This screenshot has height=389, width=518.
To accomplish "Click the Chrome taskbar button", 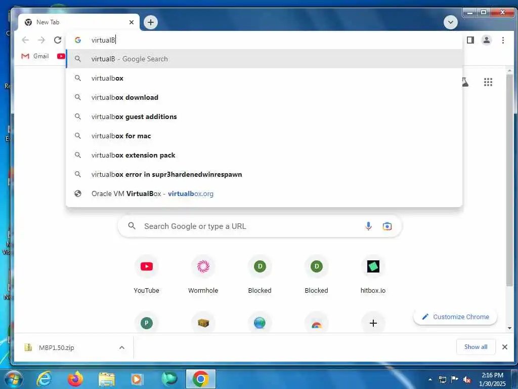I will (200, 379).
